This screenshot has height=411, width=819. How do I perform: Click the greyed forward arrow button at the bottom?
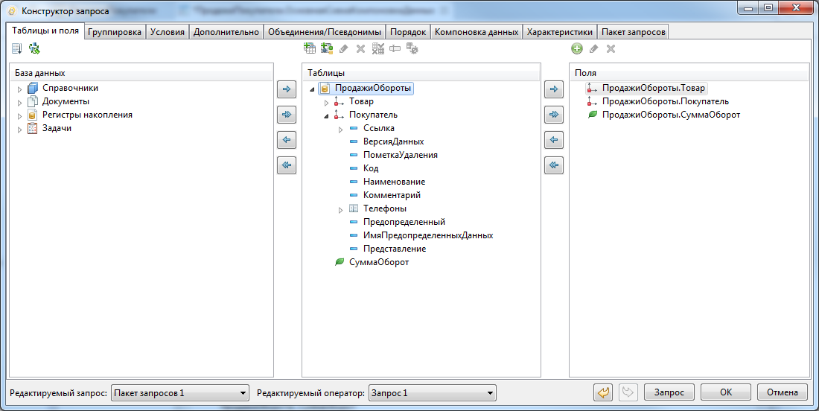click(x=628, y=392)
